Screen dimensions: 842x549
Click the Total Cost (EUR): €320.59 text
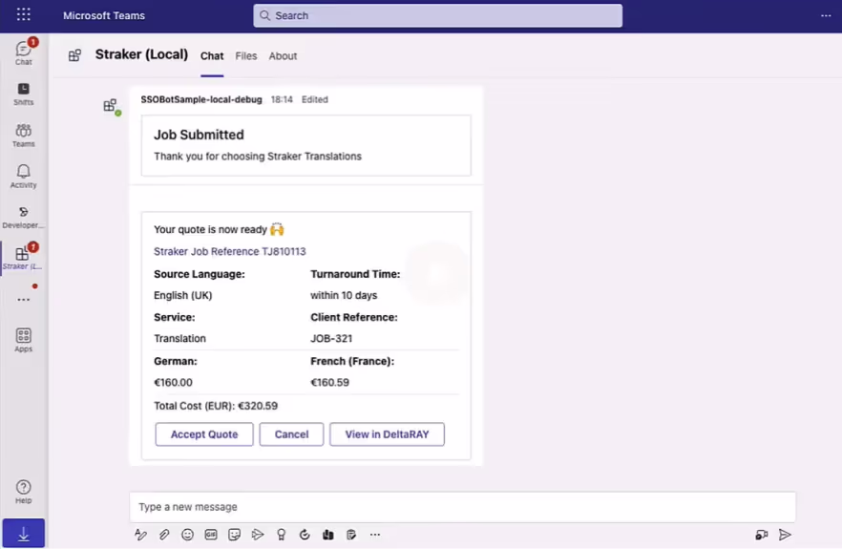216,406
